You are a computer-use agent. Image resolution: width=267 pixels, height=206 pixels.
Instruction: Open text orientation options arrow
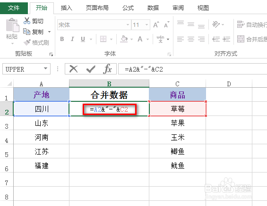223,25
